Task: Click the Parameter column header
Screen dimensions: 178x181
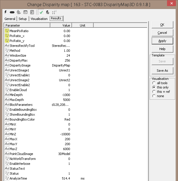Action: point(27,25)
